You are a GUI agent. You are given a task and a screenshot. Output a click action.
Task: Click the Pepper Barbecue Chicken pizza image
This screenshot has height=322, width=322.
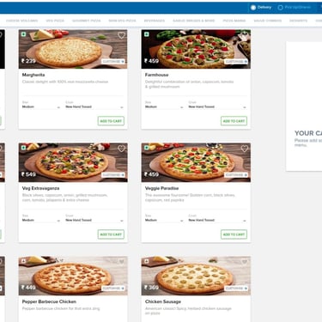(73, 276)
